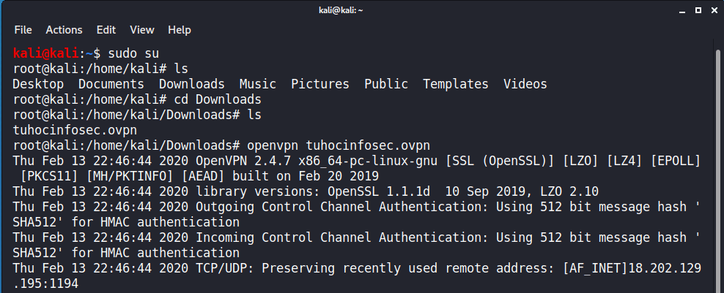Click the "kali@kali: ~" window title
This screenshot has width=724, height=293.
(362, 9)
